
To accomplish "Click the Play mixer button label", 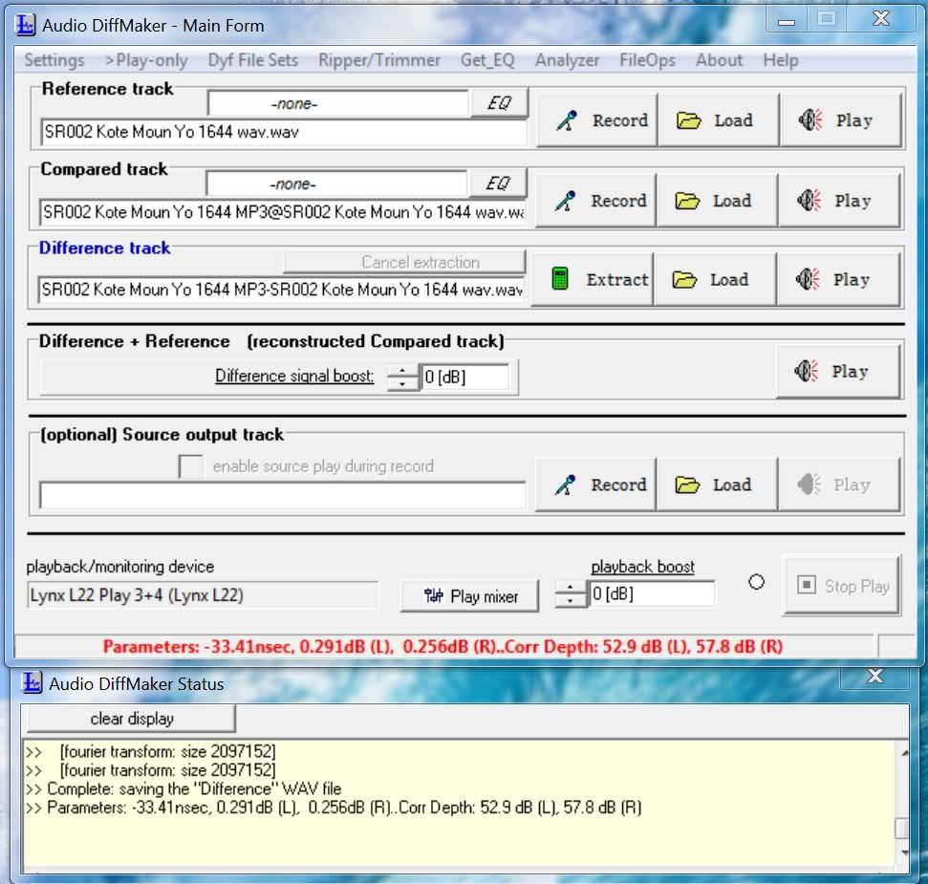I will (x=485, y=596).
